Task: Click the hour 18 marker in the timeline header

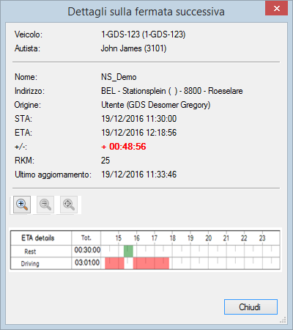Action: (173, 238)
